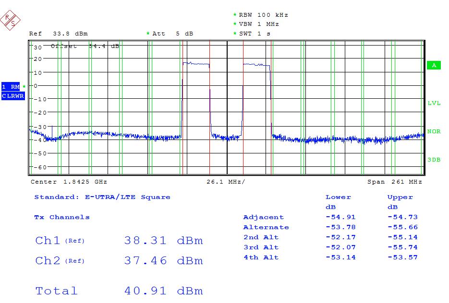This screenshot has width=449, height=303.
Task: Click the 4th Alt Upper value -53.57
Action: click(x=402, y=257)
